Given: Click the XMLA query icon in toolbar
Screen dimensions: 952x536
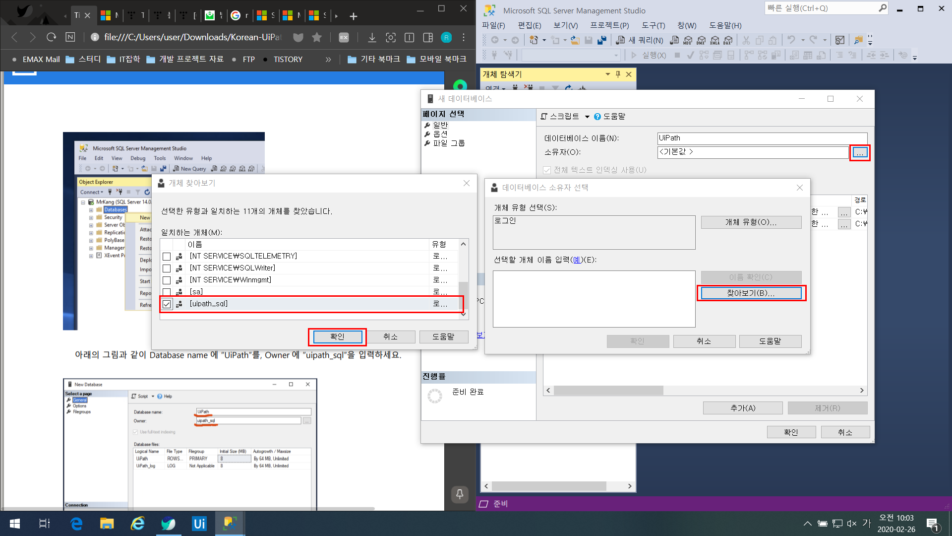Looking at the screenshot, I should 714,40.
